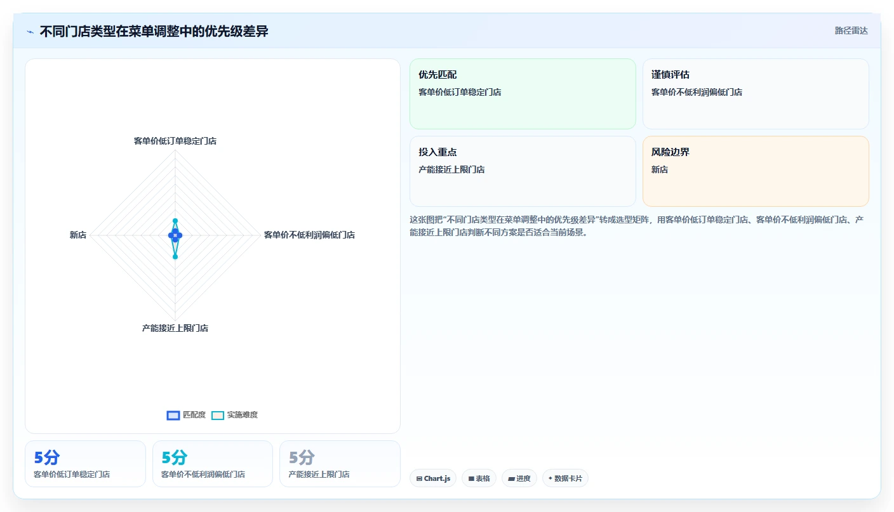894x512 pixels.
Task: Open the 谨慎评估 card
Action: pos(756,94)
